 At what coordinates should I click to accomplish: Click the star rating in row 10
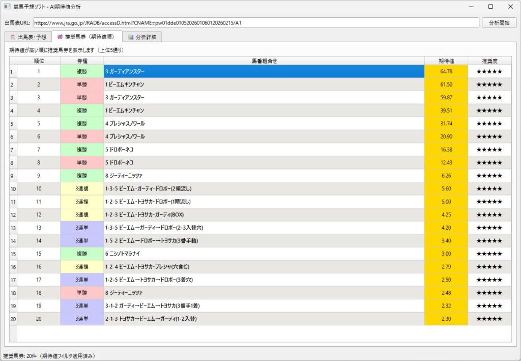click(x=489, y=188)
